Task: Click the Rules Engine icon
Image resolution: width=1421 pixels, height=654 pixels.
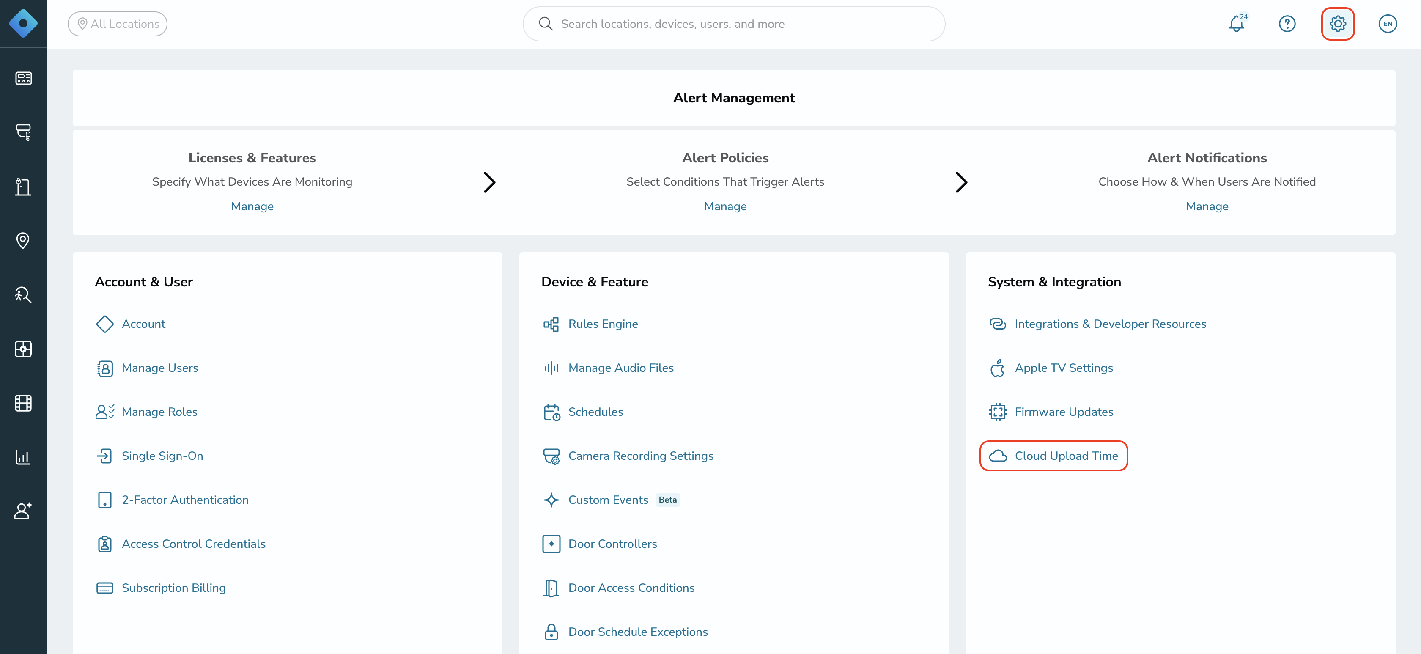Action: (551, 324)
